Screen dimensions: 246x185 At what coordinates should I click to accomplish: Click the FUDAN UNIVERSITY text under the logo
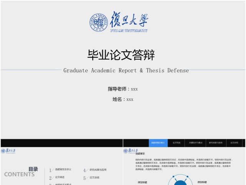[x=129, y=30]
